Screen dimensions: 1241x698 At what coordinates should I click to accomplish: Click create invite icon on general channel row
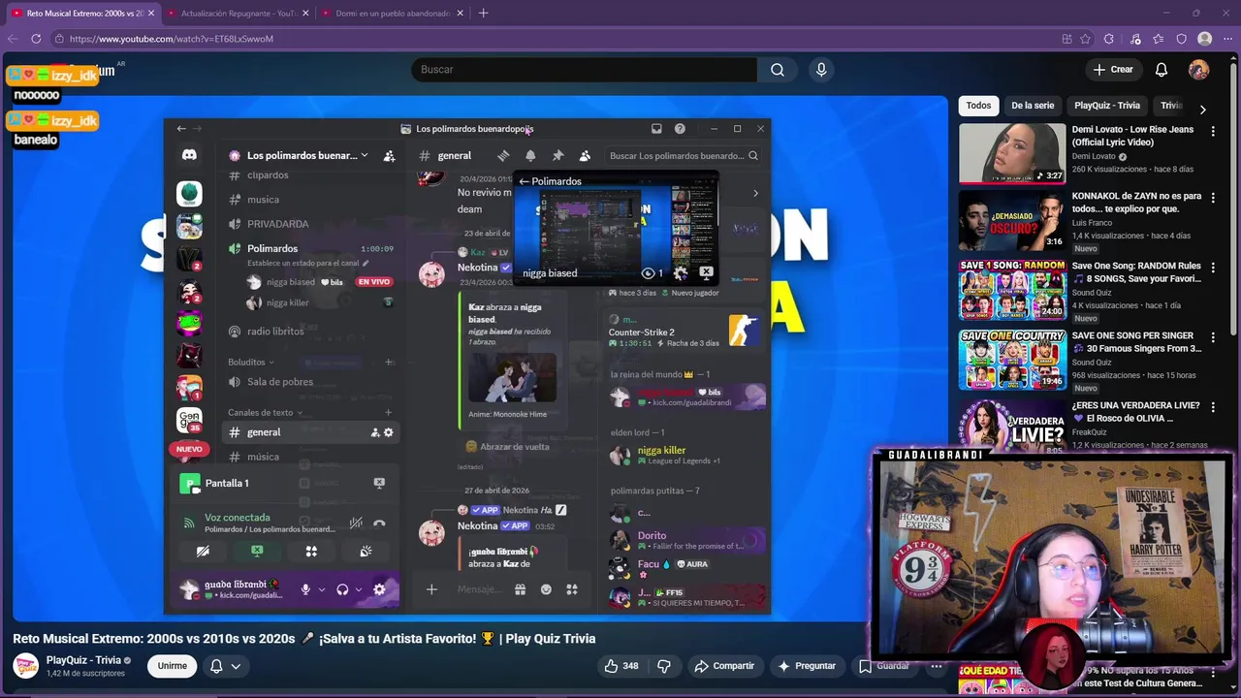(375, 432)
